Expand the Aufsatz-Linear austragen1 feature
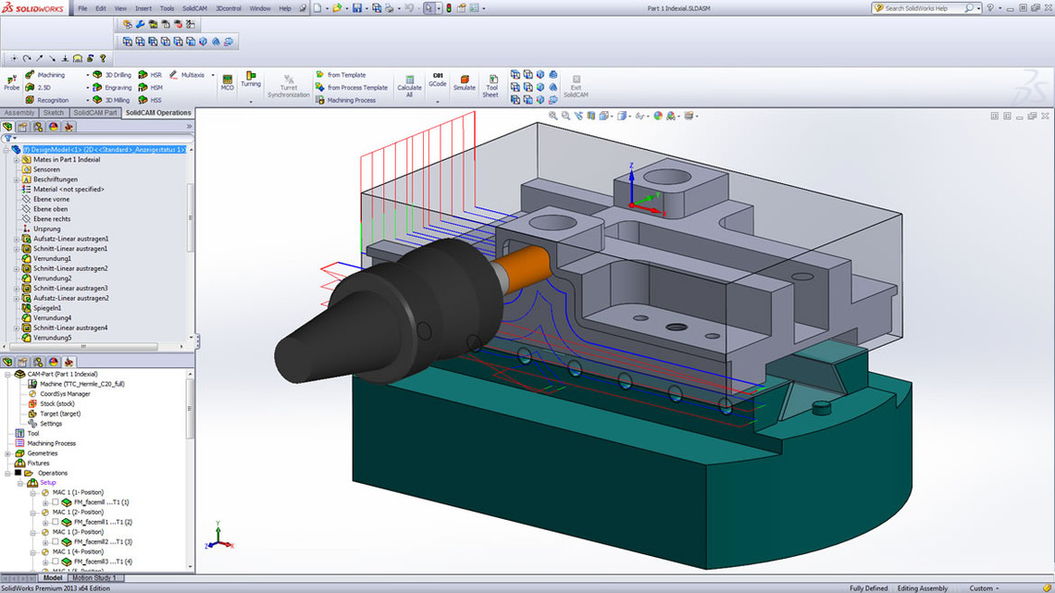This screenshot has height=593, width=1055. (x=16, y=239)
